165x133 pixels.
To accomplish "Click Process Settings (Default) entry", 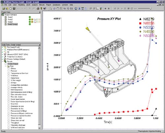I will point(16,59).
